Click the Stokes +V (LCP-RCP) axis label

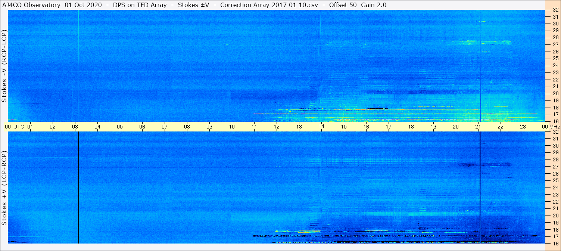pos(4,188)
